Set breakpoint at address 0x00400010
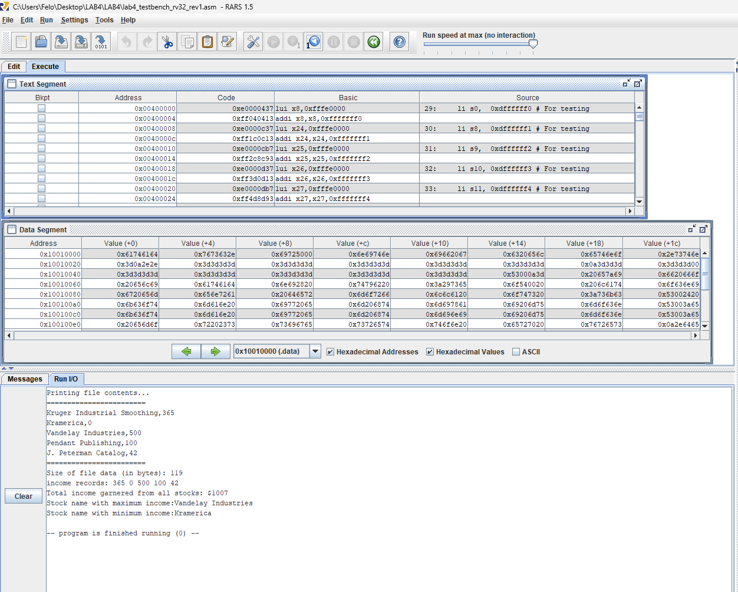The height and width of the screenshot is (592, 738). (41, 149)
